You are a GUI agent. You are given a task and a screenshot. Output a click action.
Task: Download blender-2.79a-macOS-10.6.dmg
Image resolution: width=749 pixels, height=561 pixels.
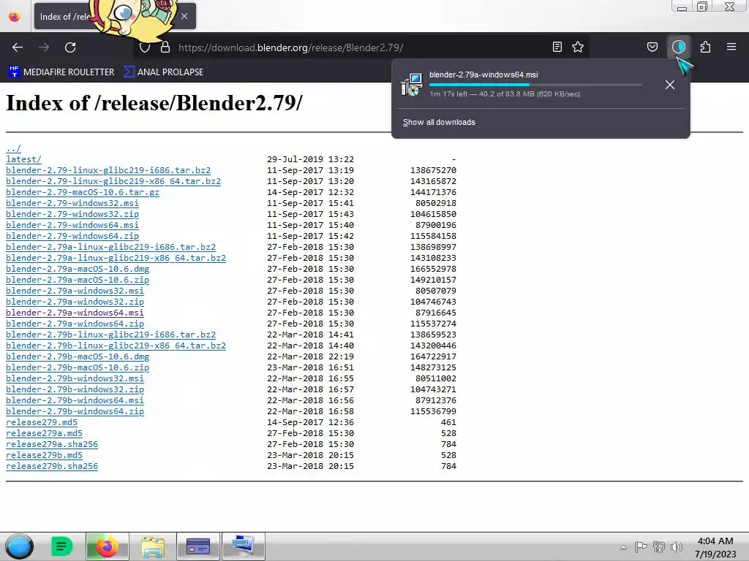(x=78, y=269)
